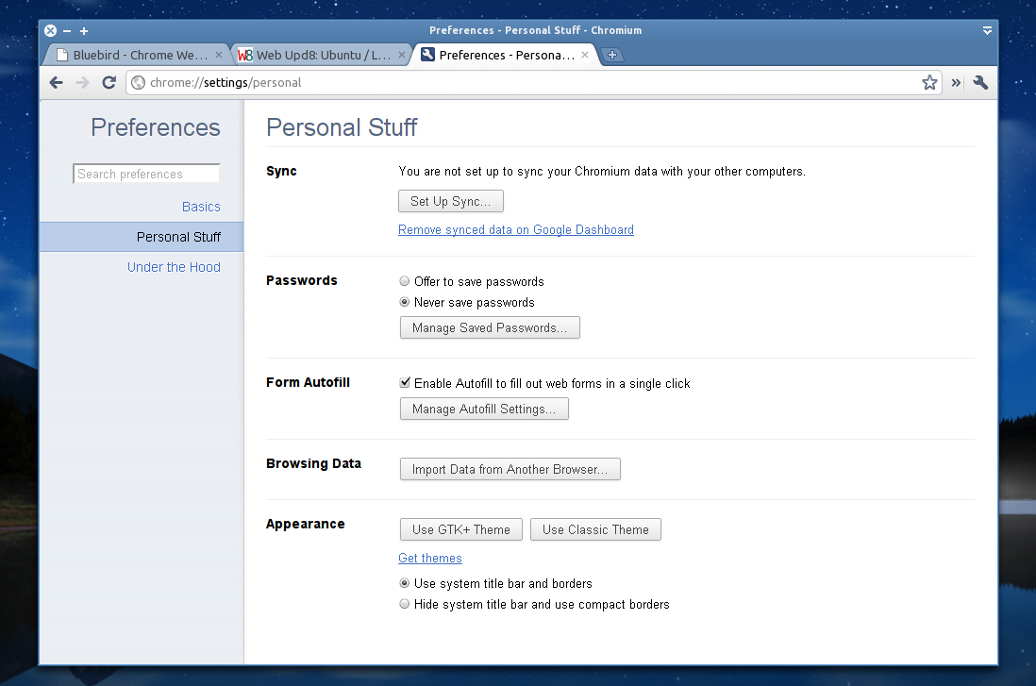Click the Bluebird tab page icon
The width and height of the screenshot is (1036, 686).
[62, 55]
